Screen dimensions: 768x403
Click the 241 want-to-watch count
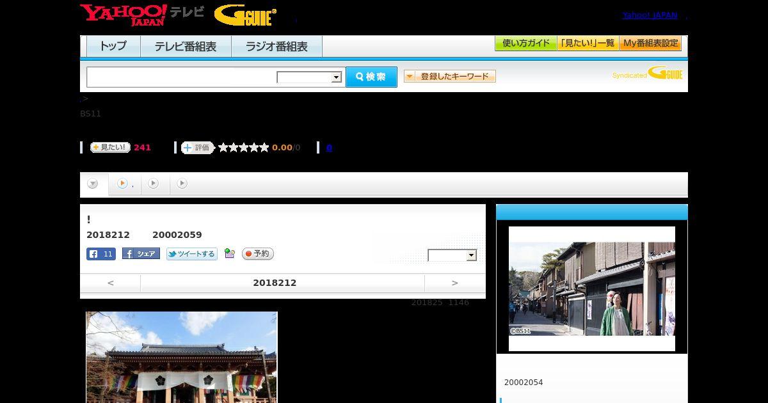pyautogui.click(x=142, y=148)
